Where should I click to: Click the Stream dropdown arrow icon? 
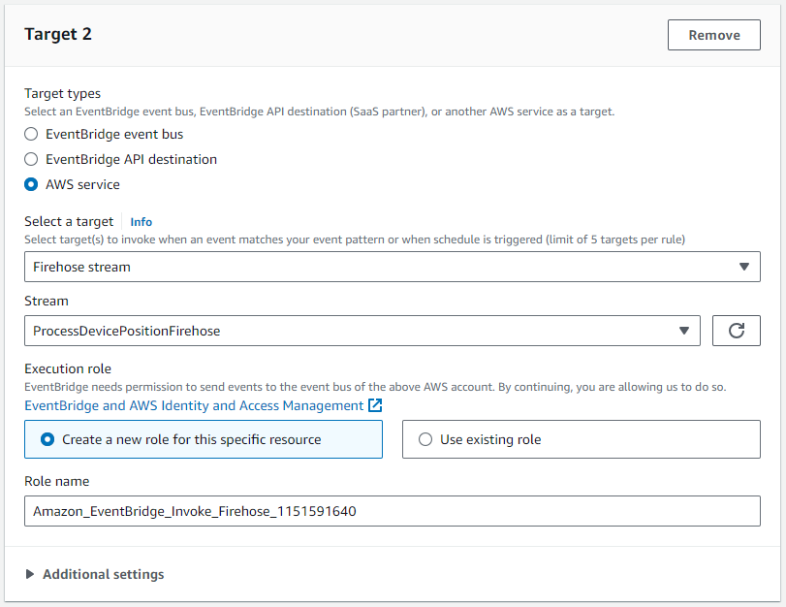(683, 331)
